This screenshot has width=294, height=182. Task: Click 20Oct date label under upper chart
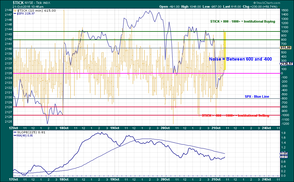click(x=165, y=128)
